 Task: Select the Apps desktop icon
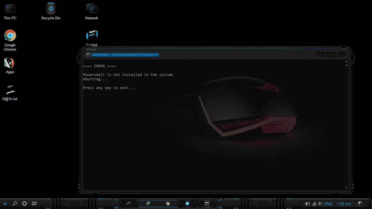pyautogui.click(x=10, y=66)
